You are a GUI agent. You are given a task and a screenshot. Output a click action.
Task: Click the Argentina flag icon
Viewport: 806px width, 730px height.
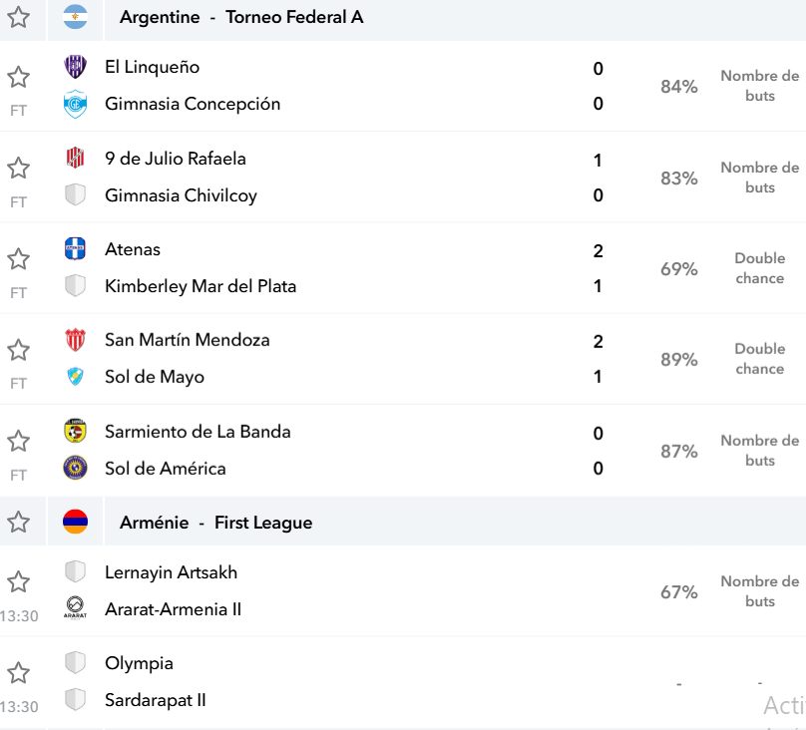click(75, 17)
